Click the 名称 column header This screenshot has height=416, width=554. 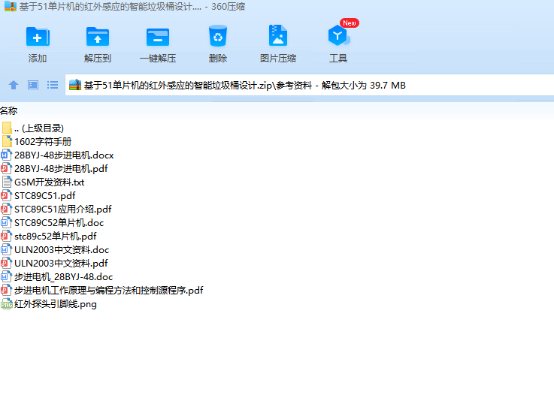click(x=9, y=111)
